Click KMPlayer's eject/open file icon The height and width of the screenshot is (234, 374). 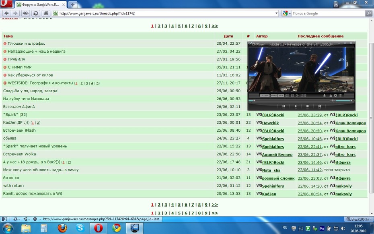(x=331, y=95)
